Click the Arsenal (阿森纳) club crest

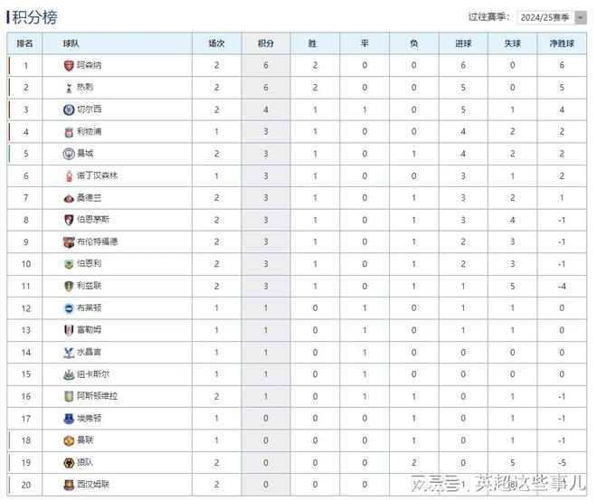(69, 66)
